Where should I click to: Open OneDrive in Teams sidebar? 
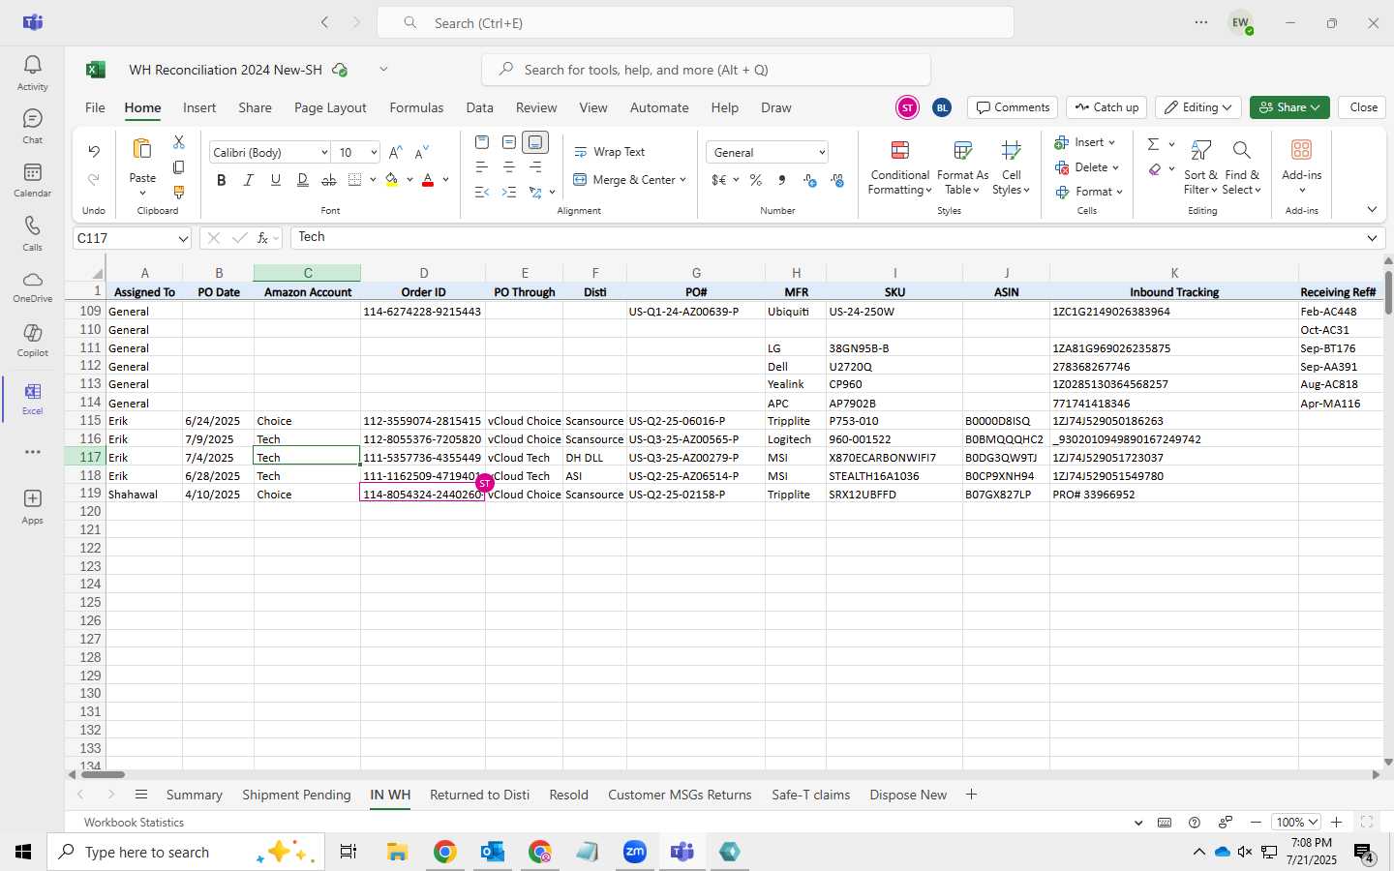(x=32, y=286)
